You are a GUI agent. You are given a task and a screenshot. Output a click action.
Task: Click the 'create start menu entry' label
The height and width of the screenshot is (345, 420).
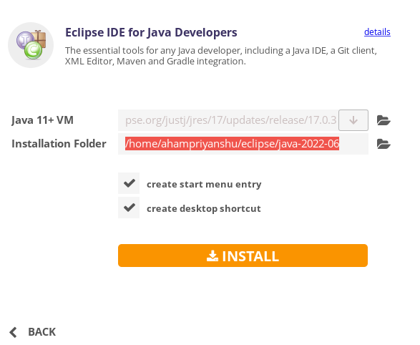coord(204,184)
